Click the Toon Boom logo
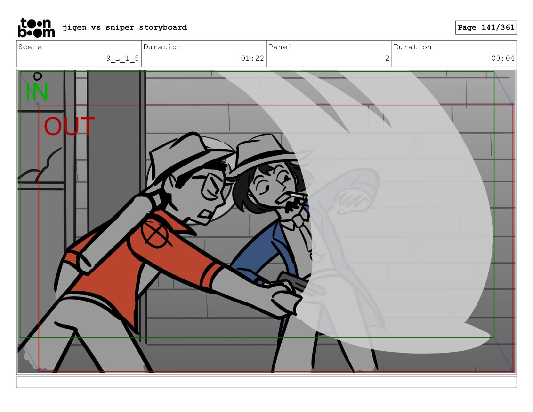Image resolution: width=533 pixels, height=412 pixels. click(36, 28)
